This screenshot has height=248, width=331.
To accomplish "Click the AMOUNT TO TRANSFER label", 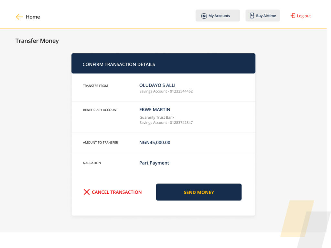I will (x=101, y=143).
